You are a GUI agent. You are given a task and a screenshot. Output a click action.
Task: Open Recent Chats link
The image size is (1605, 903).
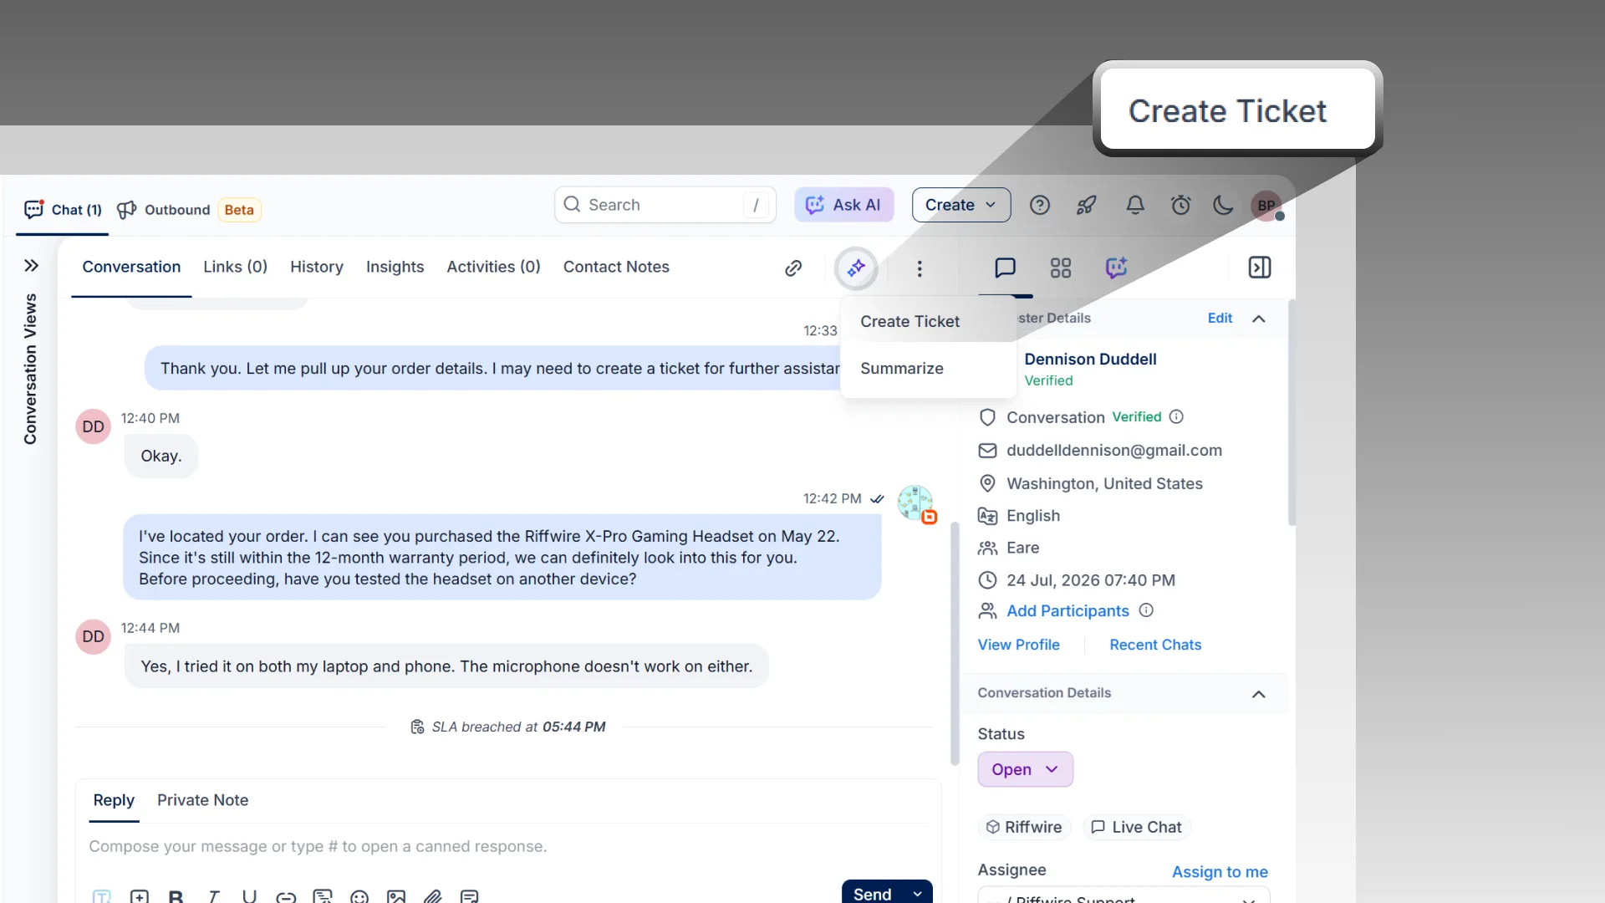pos(1154,645)
